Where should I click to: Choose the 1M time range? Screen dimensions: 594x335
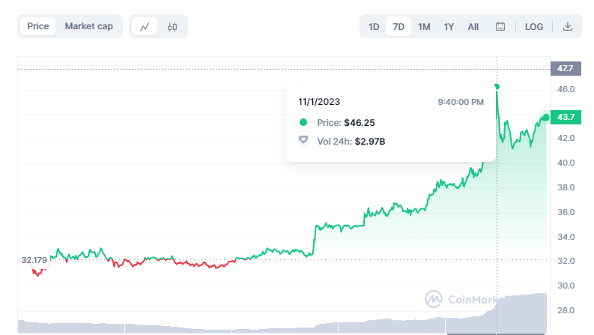pyautogui.click(x=424, y=26)
